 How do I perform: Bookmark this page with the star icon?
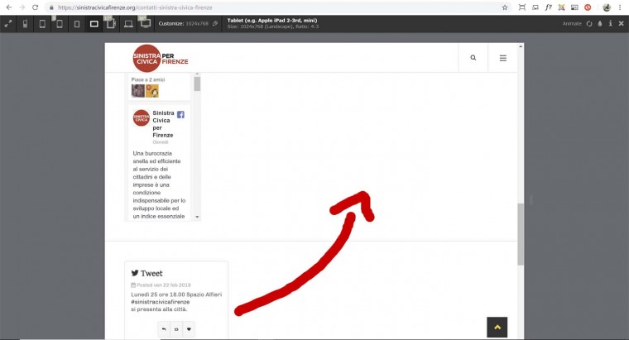505,7
